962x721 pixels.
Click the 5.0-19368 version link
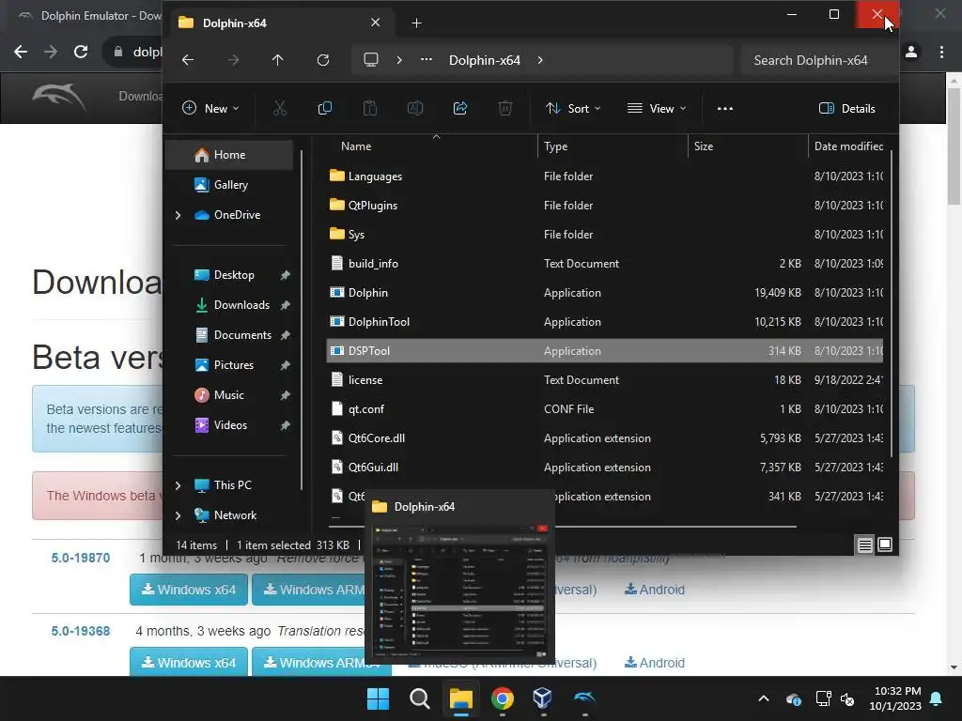click(x=81, y=631)
